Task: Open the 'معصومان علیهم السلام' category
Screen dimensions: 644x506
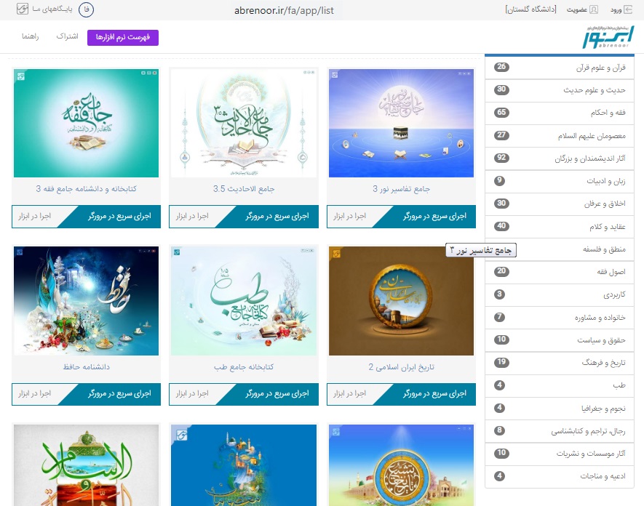Action: click(560, 136)
